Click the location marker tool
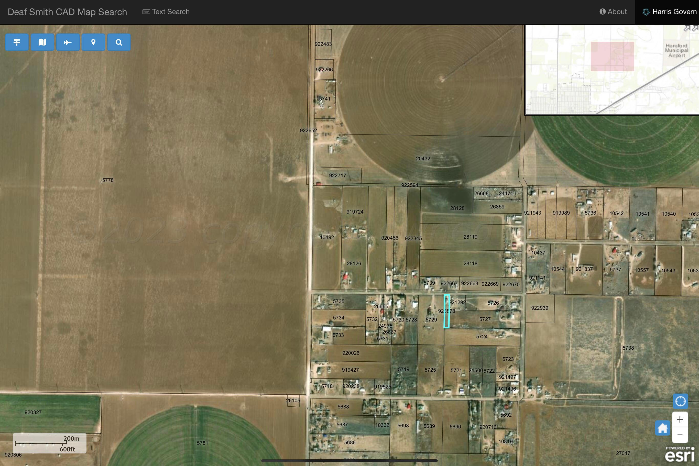This screenshot has width=699, height=466. pos(93,42)
